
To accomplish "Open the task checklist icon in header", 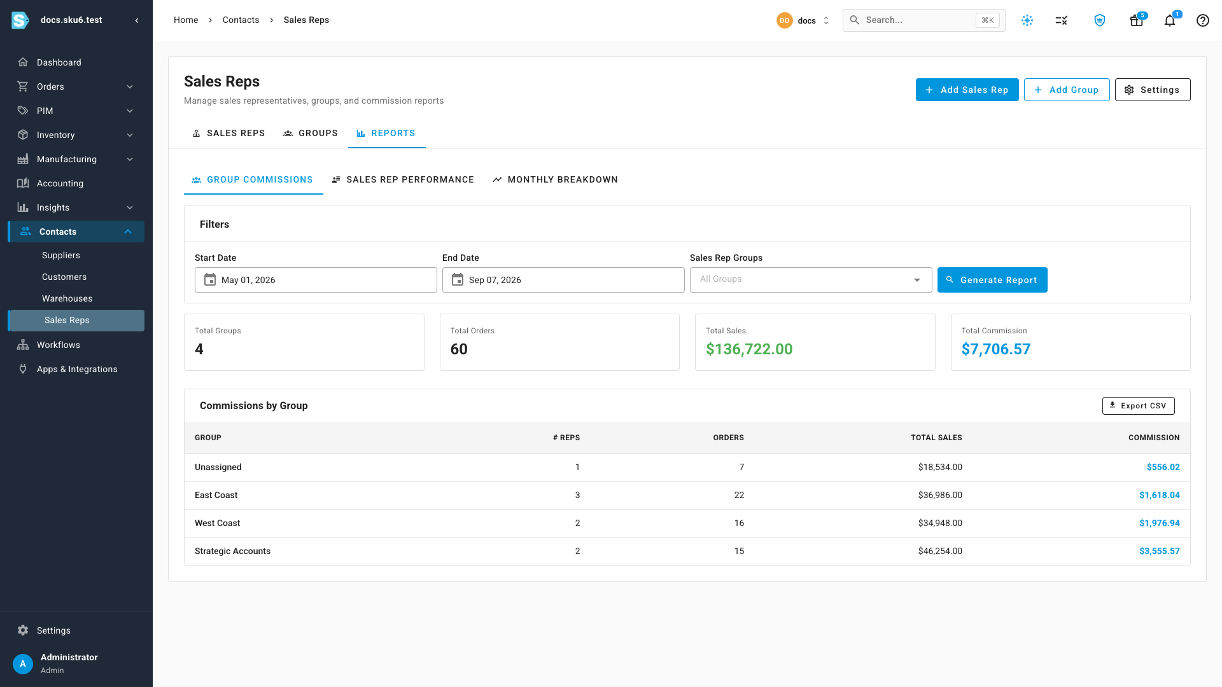I will coord(1062,20).
